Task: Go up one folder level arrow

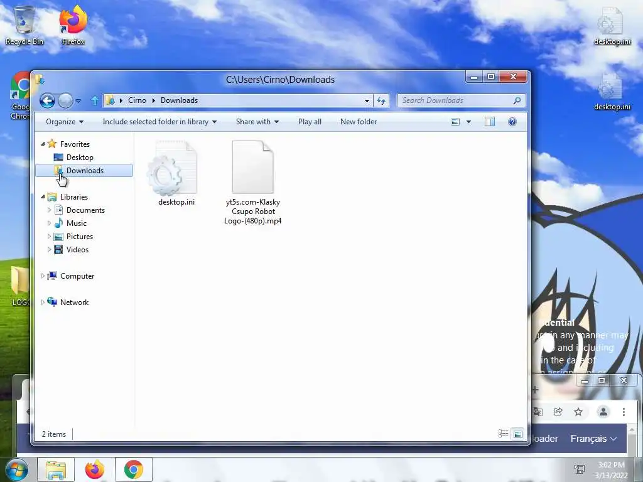Action: point(95,100)
